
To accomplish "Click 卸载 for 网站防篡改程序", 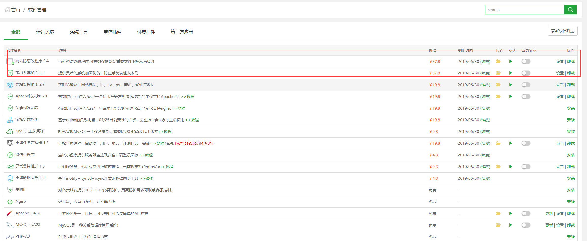I will [571, 61].
